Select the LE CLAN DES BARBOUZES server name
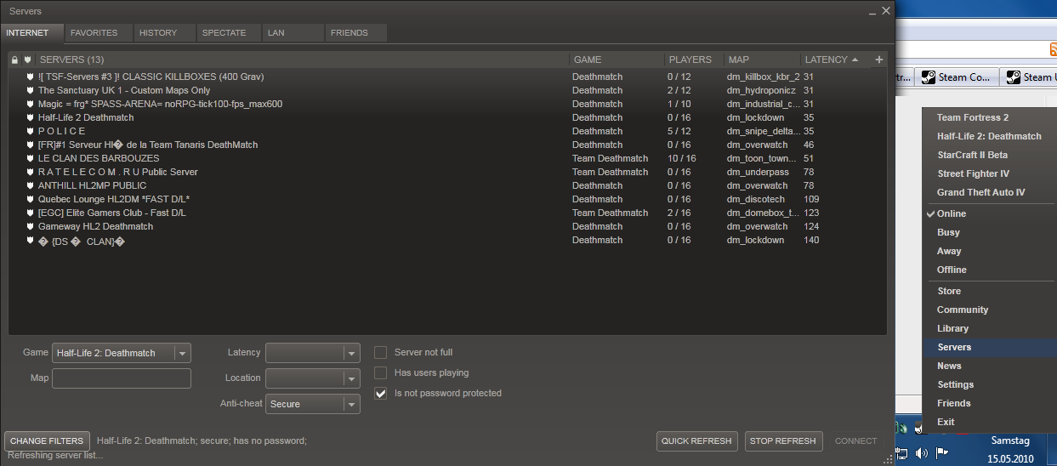The image size is (1057, 466). pos(99,158)
